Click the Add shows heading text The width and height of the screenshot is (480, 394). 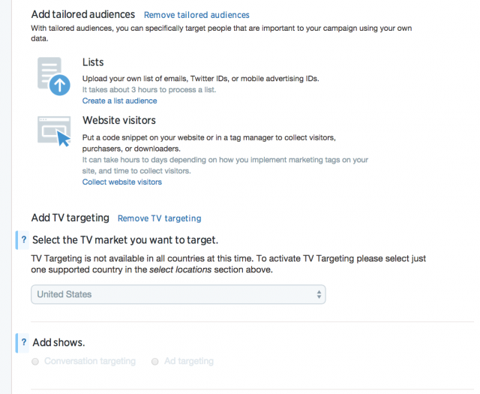(58, 342)
